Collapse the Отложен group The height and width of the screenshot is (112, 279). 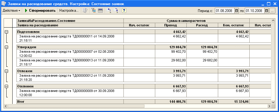pyautogui.click(x=6, y=71)
